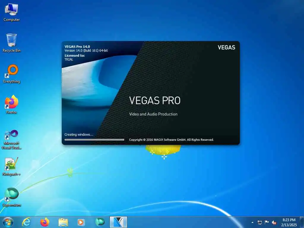This screenshot has width=304, height=228.
Task: Select the Notepad++ desktop shortcut
Action: pyautogui.click(x=12, y=166)
